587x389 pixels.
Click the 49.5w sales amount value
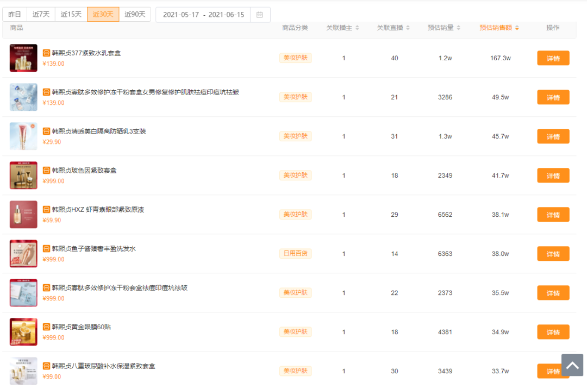(501, 97)
